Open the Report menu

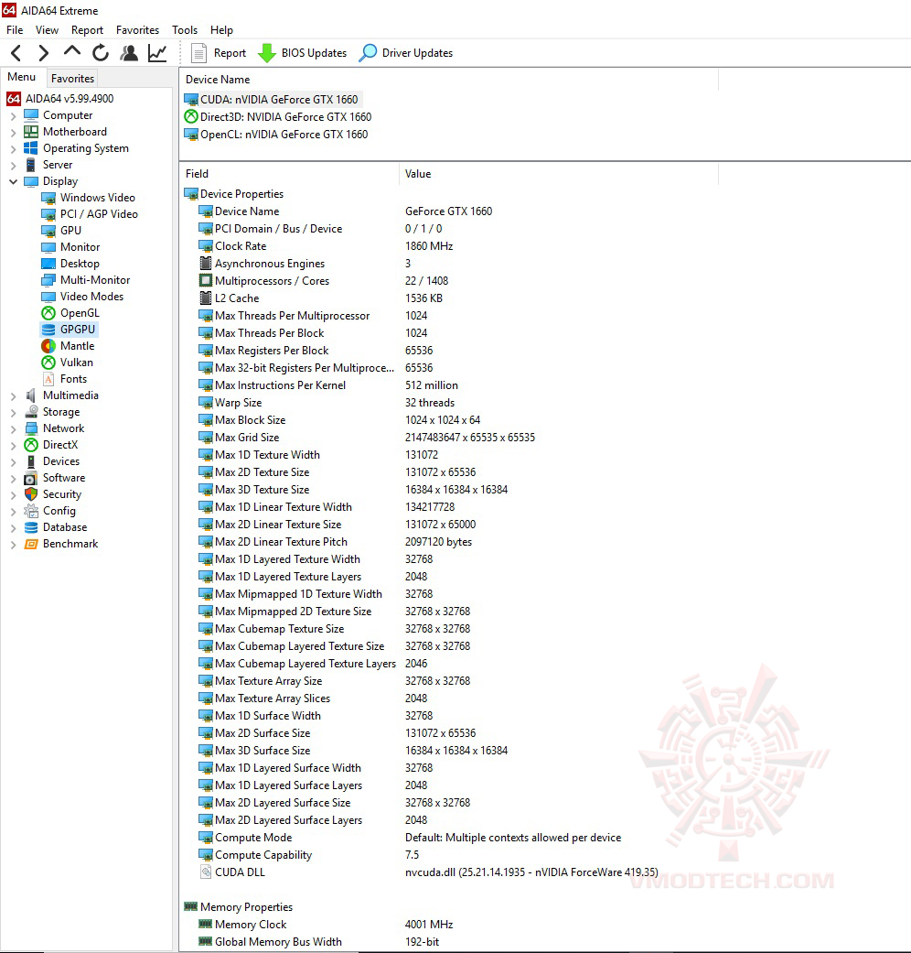point(87,30)
